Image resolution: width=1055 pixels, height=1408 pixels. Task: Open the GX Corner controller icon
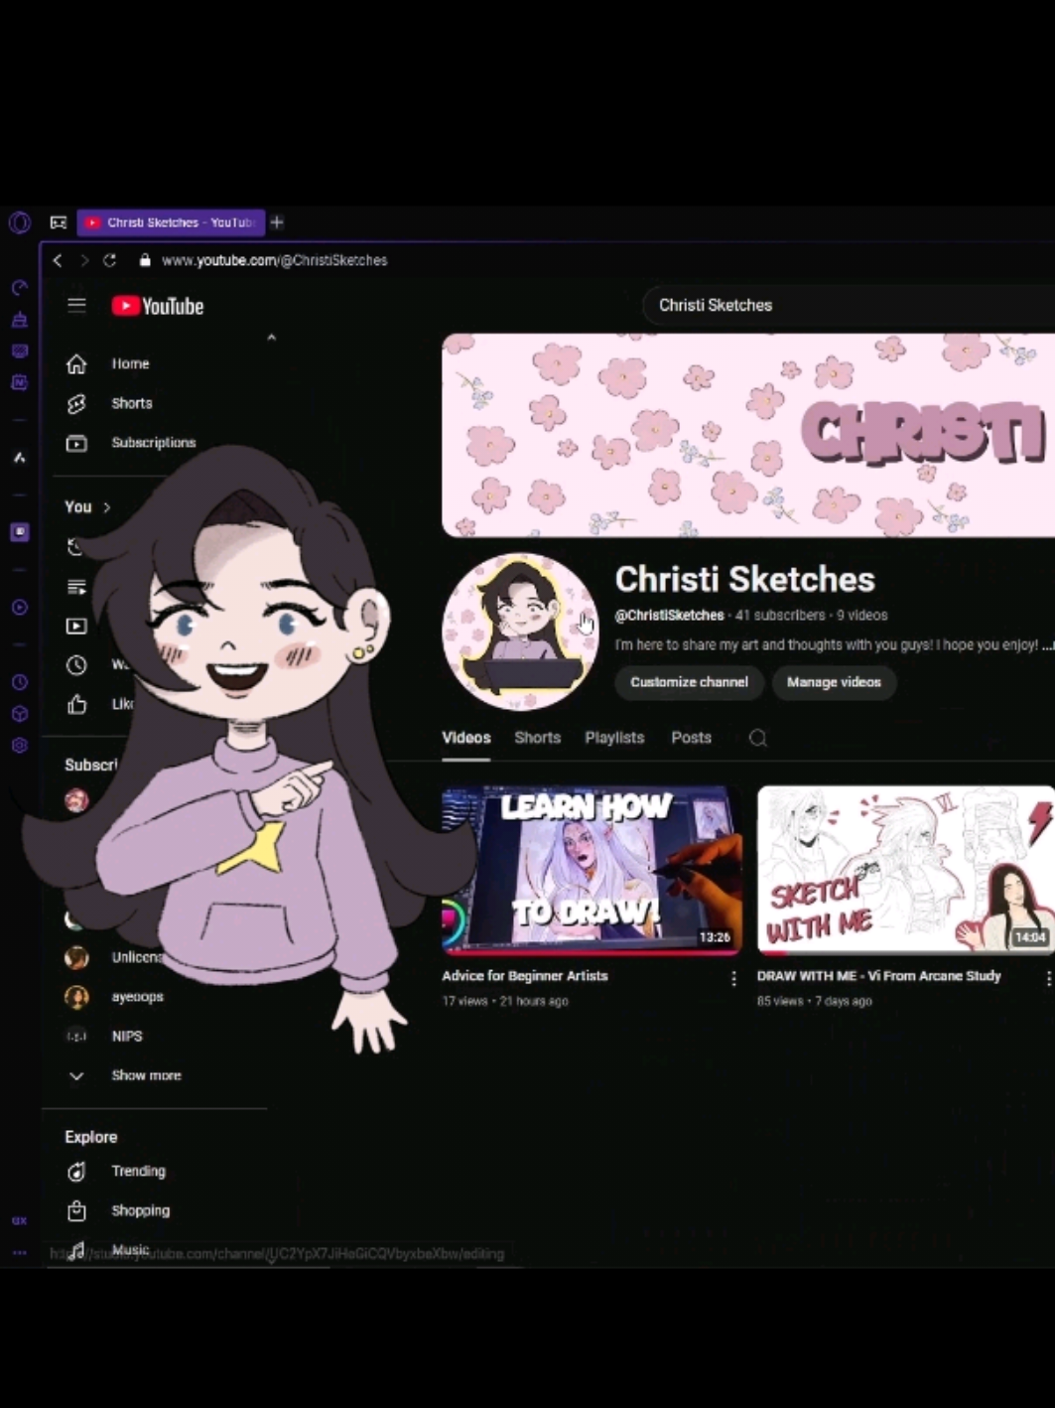click(59, 222)
